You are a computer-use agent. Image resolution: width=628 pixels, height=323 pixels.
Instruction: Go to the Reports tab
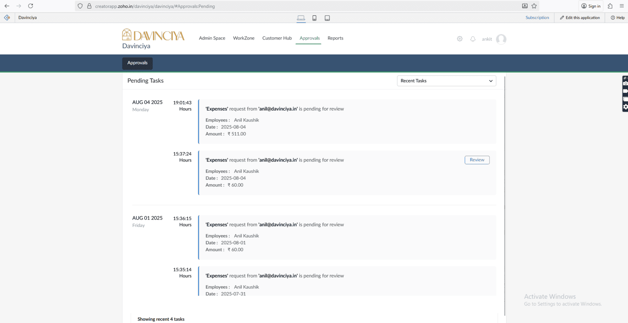pyautogui.click(x=335, y=38)
